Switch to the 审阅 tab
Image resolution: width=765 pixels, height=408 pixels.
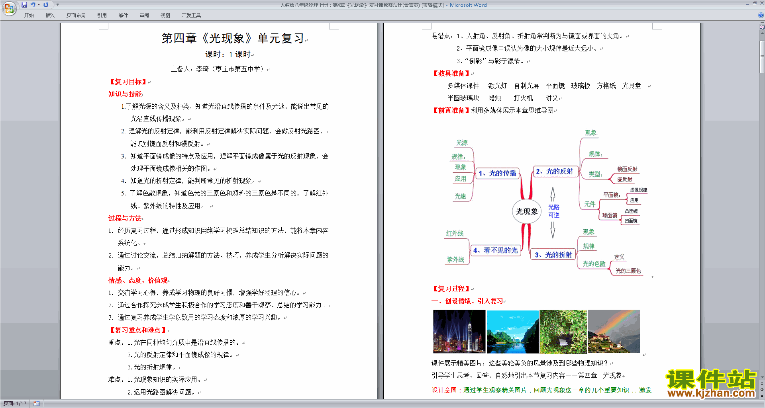(x=144, y=16)
